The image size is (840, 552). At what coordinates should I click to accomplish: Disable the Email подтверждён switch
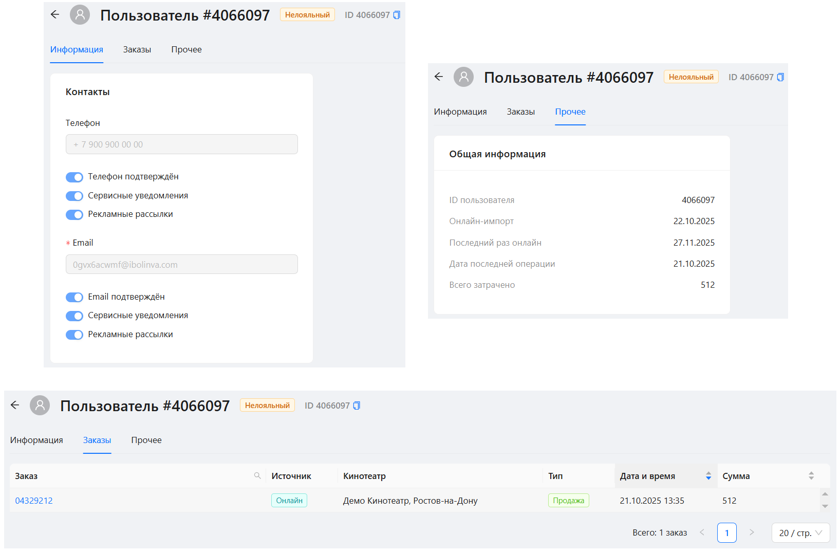coord(74,297)
